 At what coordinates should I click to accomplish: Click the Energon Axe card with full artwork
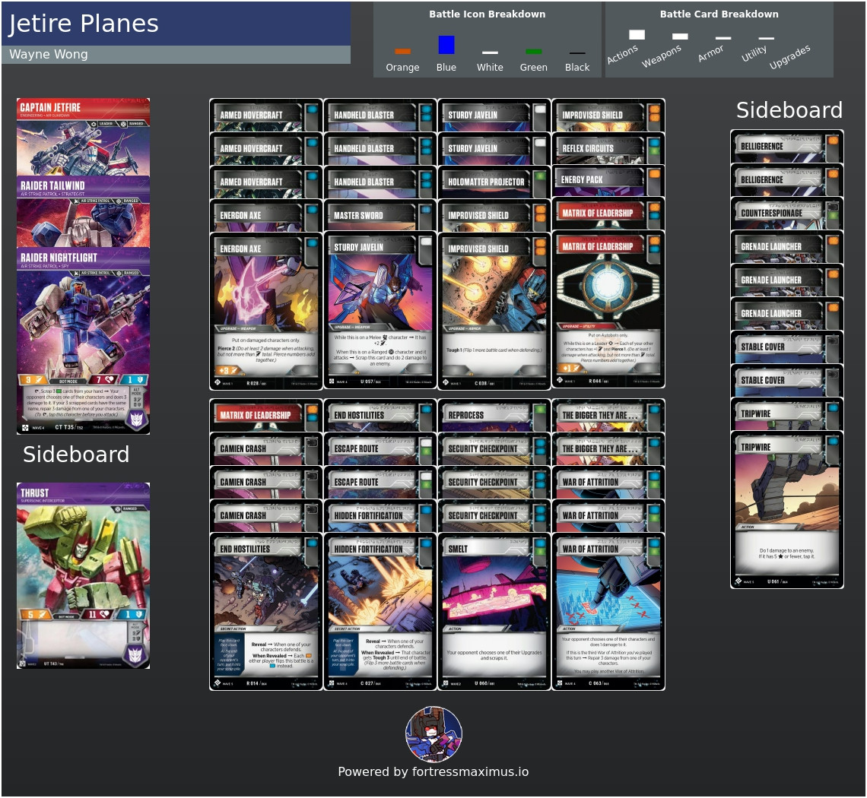[x=265, y=312]
